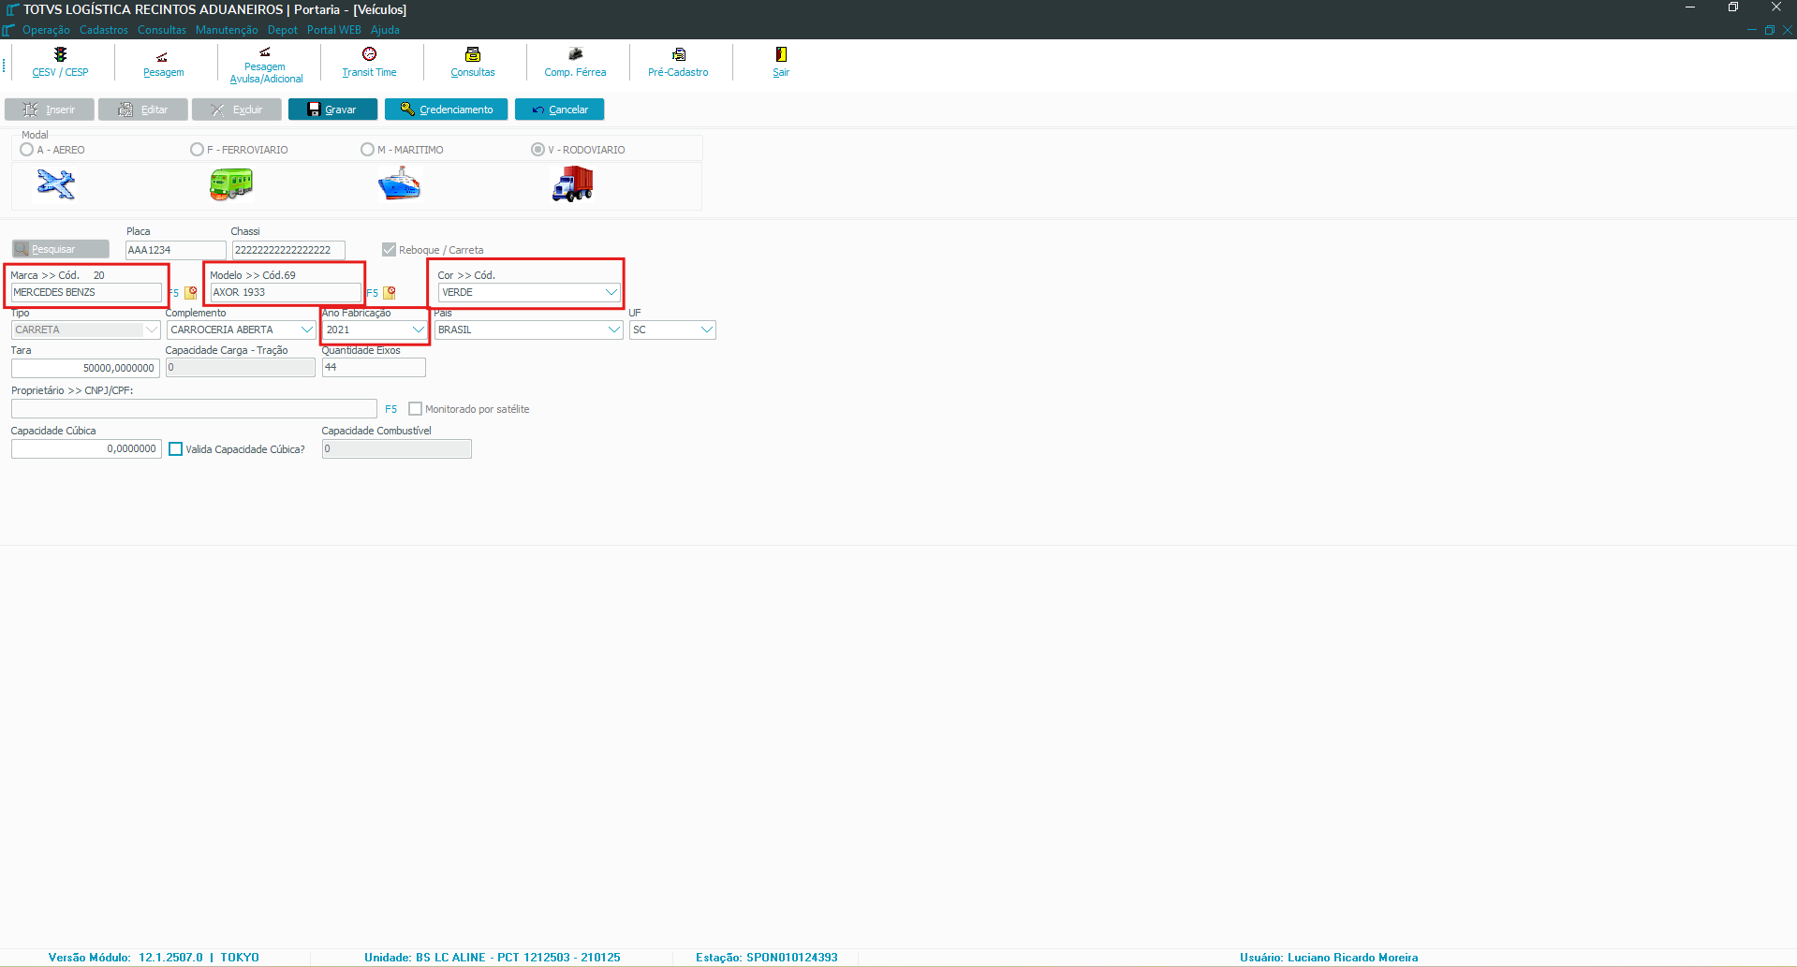Click Capacidade Combustível field
Screen dimensions: 1797x967
[x=397, y=449]
